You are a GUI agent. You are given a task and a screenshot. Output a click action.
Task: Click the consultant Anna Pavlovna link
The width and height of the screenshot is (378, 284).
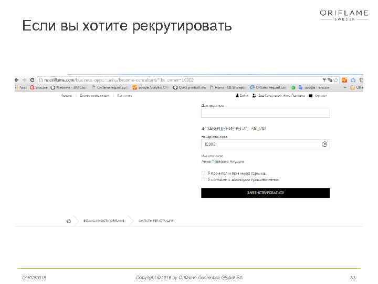[x=279, y=96]
